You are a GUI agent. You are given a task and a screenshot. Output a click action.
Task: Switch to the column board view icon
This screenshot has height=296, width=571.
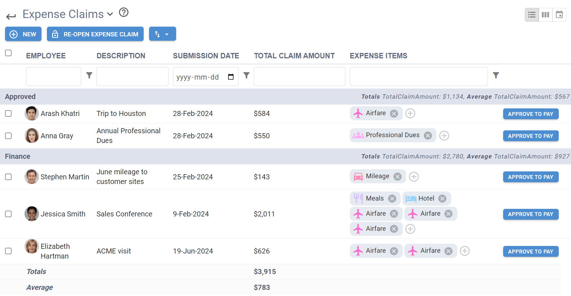click(545, 15)
